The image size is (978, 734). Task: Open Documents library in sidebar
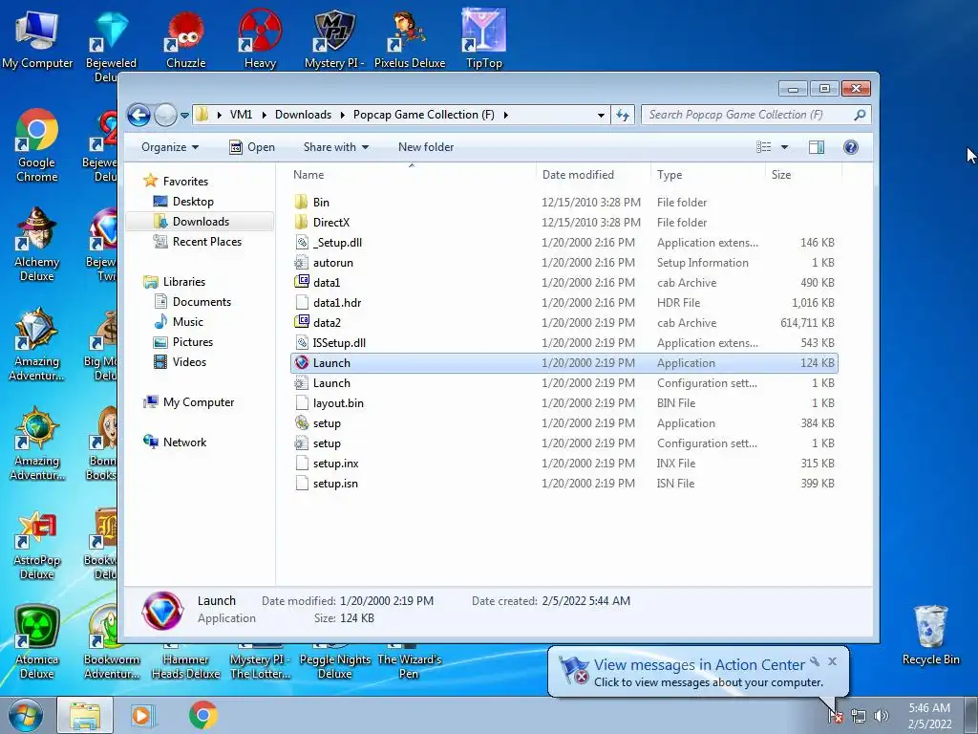click(x=202, y=301)
